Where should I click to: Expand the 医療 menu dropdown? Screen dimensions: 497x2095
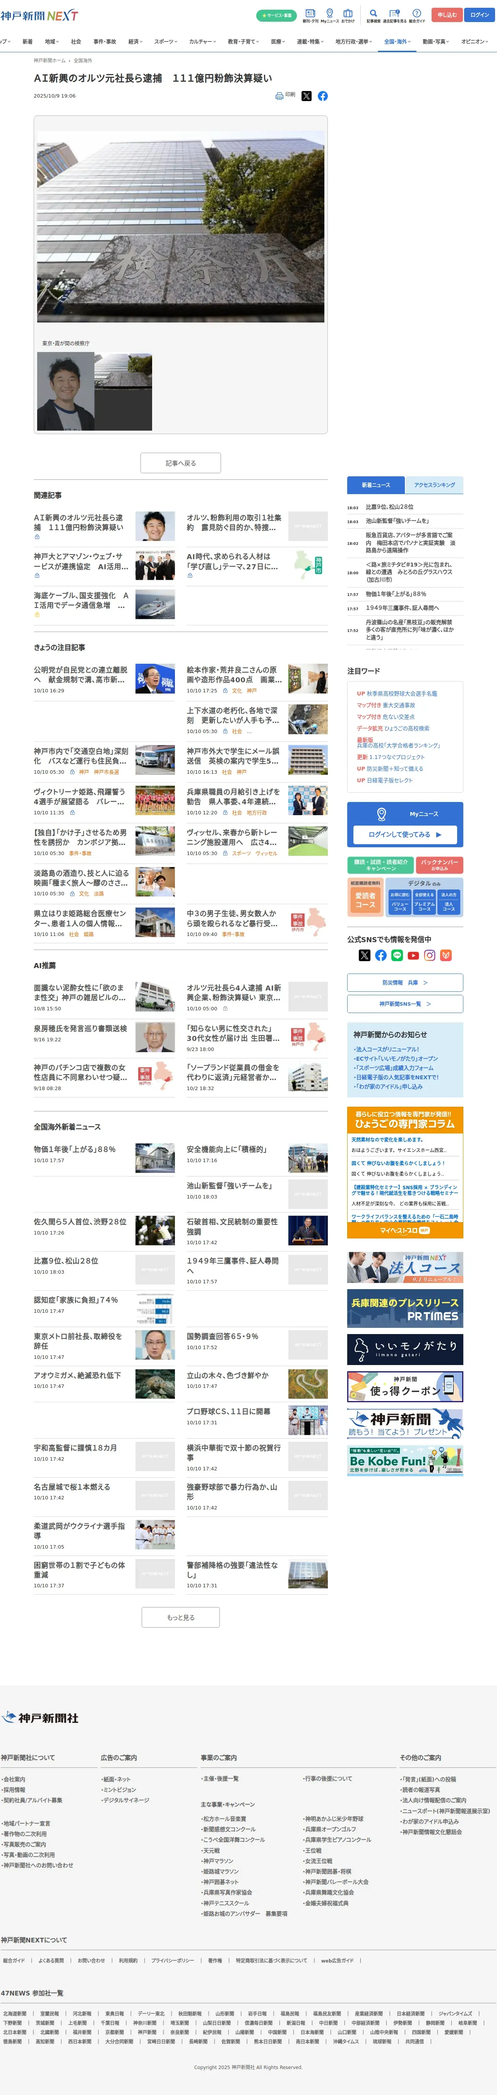click(x=278, y=41)
